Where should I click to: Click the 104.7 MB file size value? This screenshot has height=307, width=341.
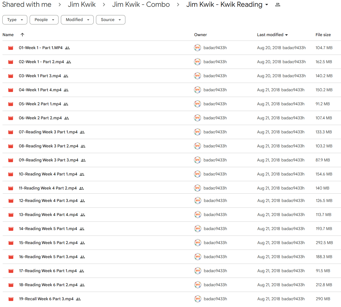coord(324,48)
